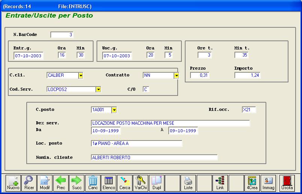Open the 4Crea design tools icon
The image size is (302, 194).
click(252, 183)
